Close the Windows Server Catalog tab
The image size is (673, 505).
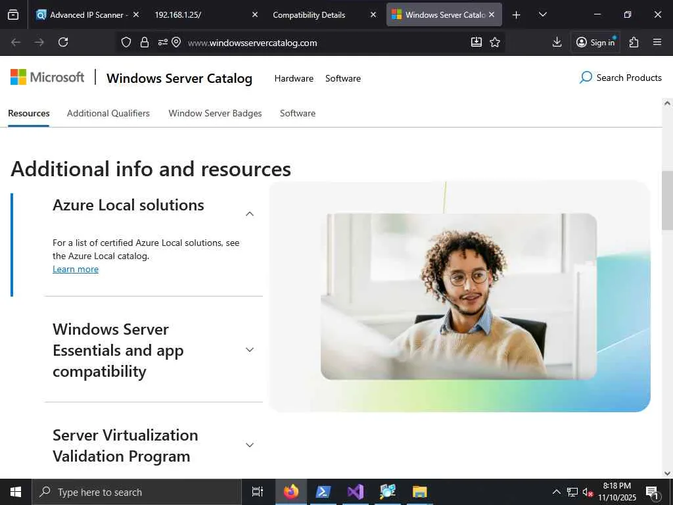coord(492,14)
